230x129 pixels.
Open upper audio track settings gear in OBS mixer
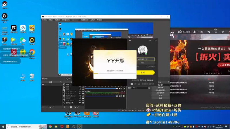124,89
